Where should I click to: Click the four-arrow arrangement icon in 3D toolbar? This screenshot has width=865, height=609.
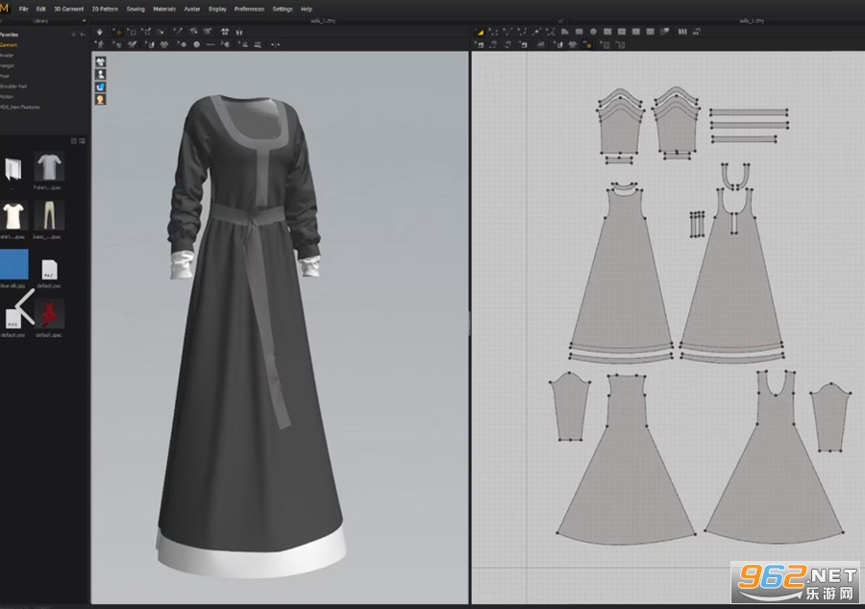tap(225, 32)
